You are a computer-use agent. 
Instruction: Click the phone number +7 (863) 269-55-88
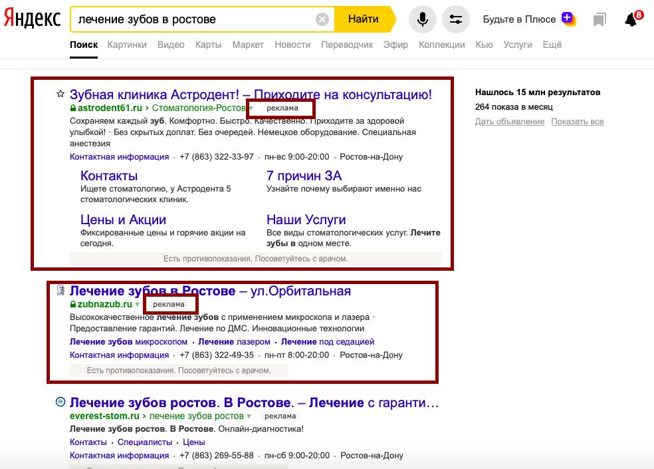click(x=217, y=456)
